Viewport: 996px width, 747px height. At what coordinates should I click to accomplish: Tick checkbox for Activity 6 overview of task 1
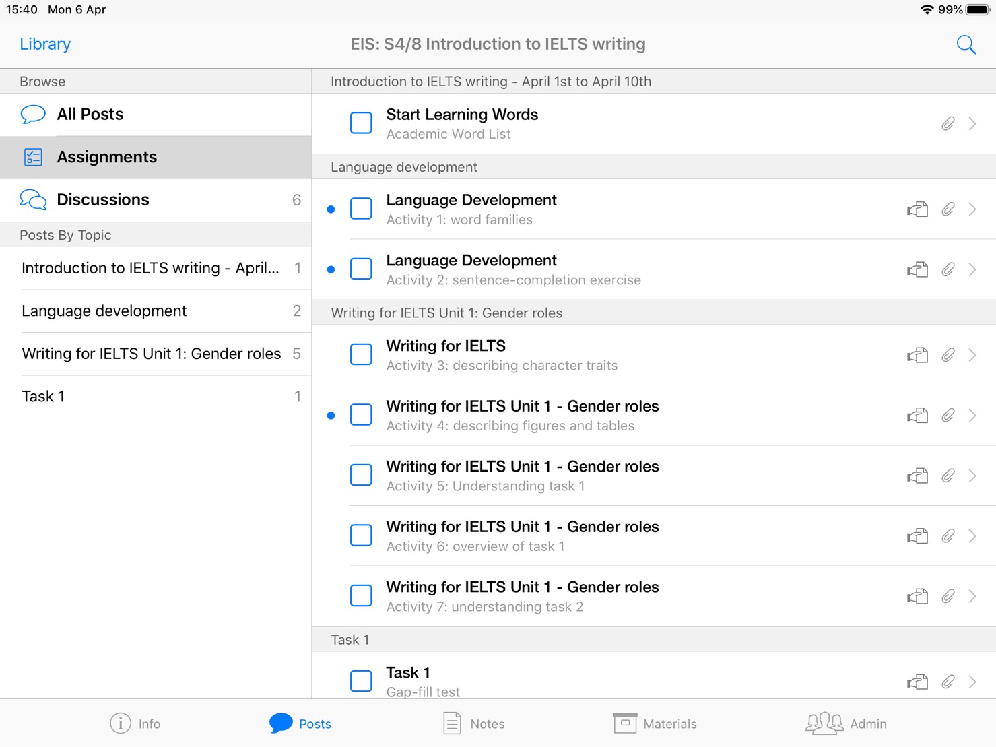[361, 535]
